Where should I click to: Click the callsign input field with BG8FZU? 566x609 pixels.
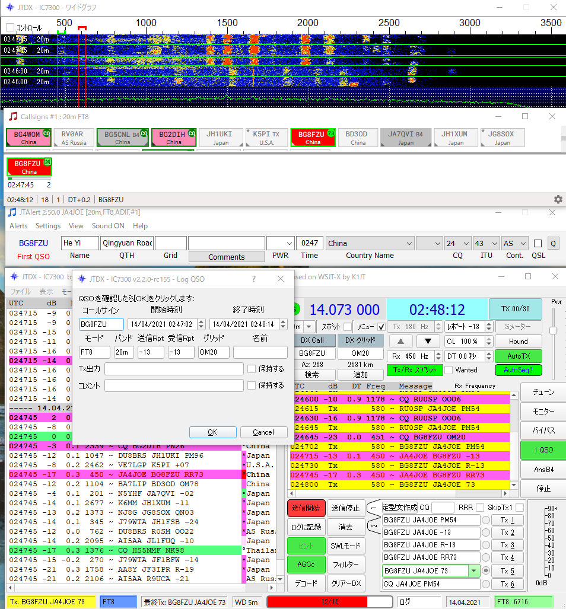coord(101,324)
